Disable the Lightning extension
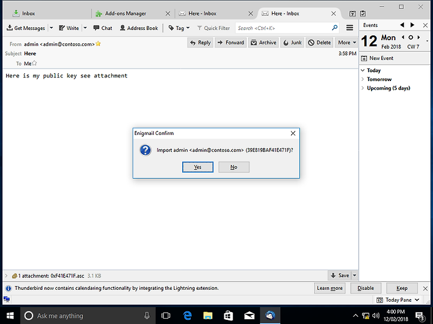The image size is (433, 324). (x=366, y=288)
